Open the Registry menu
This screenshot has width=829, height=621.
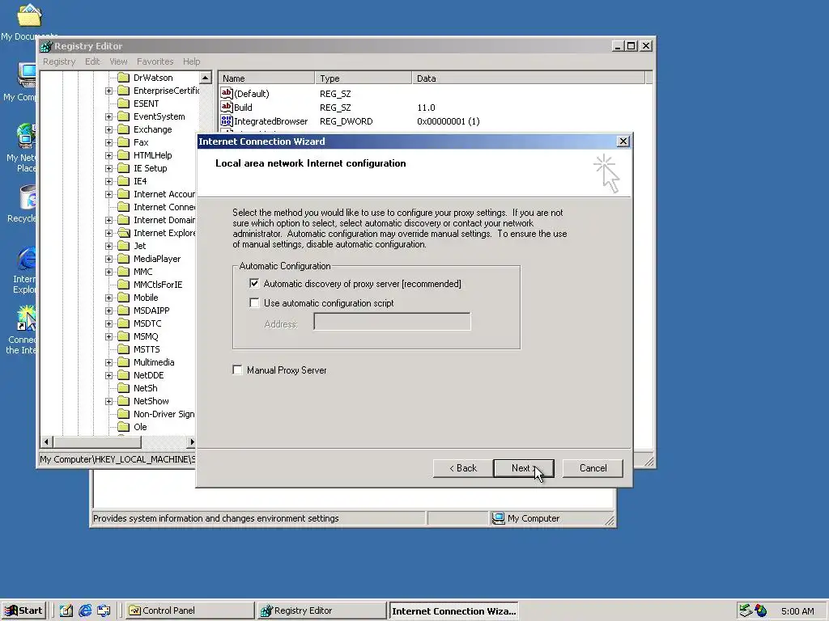click(59, 61)
